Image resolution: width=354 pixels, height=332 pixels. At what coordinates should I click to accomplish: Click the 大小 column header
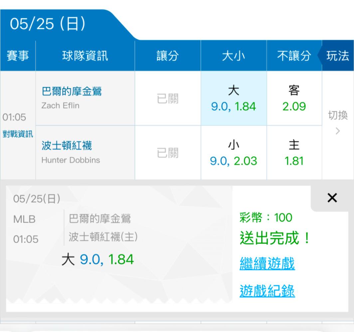[234, 56]
